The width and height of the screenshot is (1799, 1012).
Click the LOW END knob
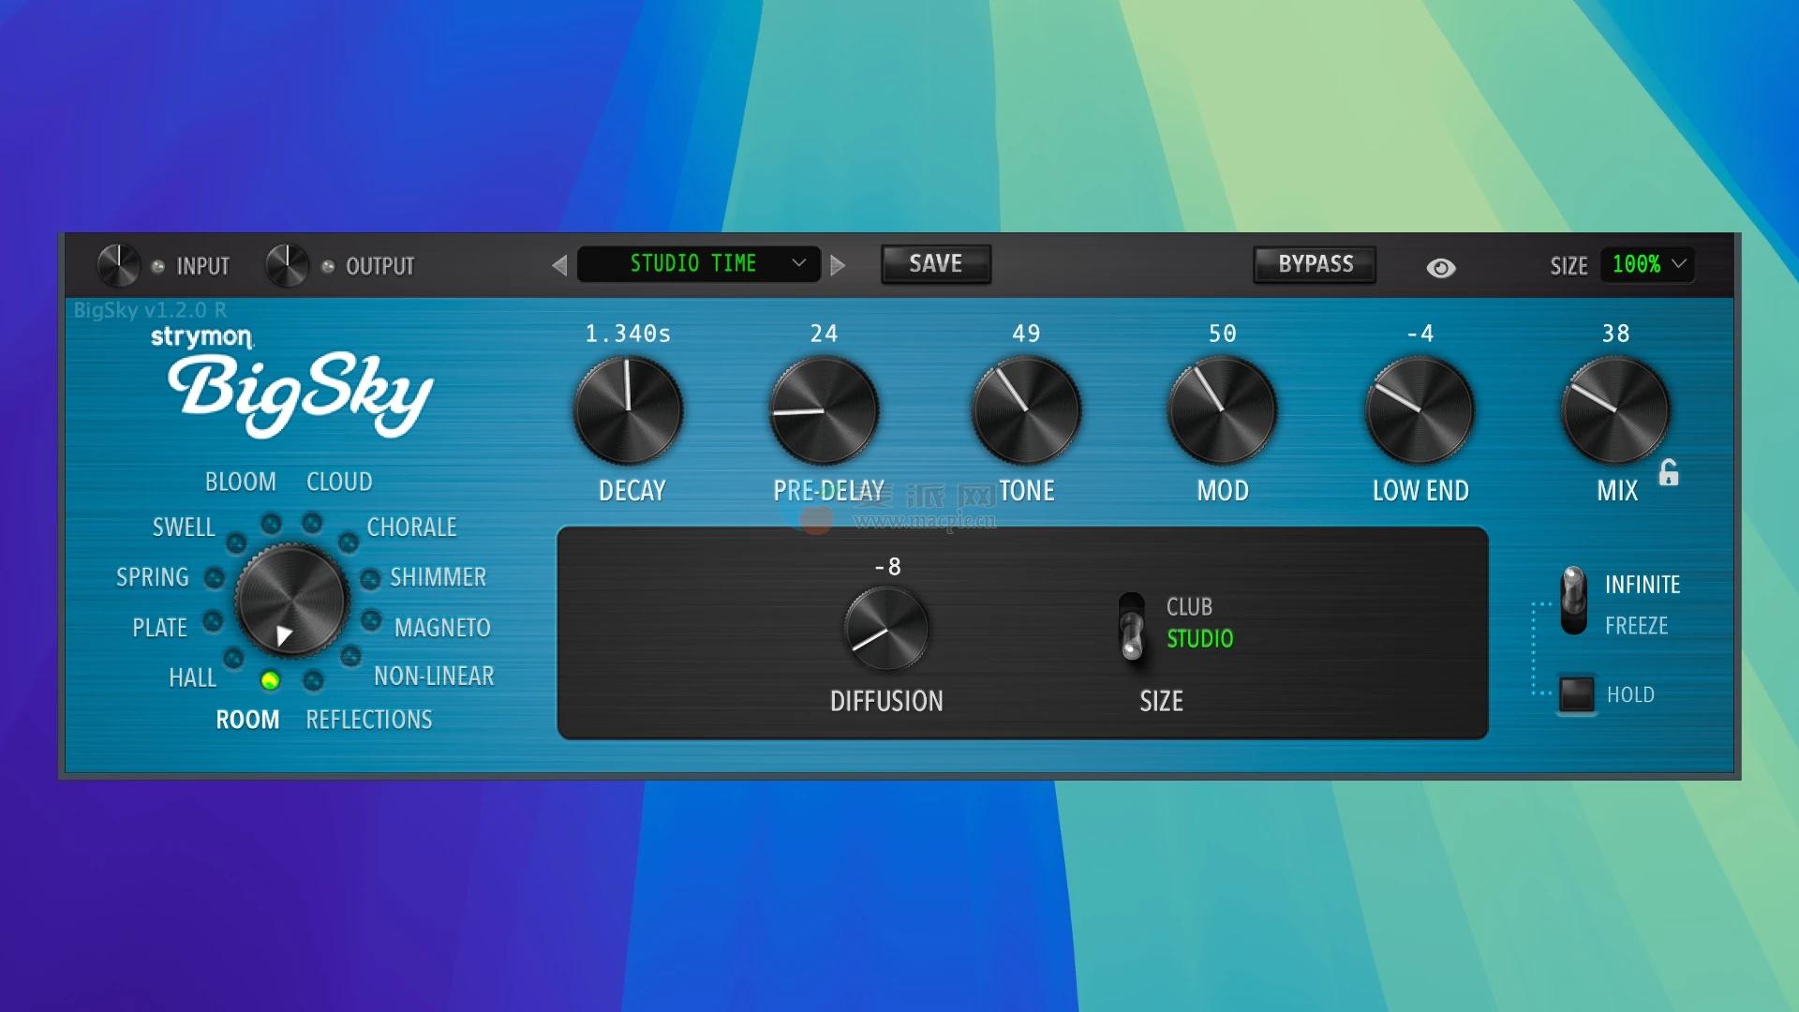[1420, 410]
